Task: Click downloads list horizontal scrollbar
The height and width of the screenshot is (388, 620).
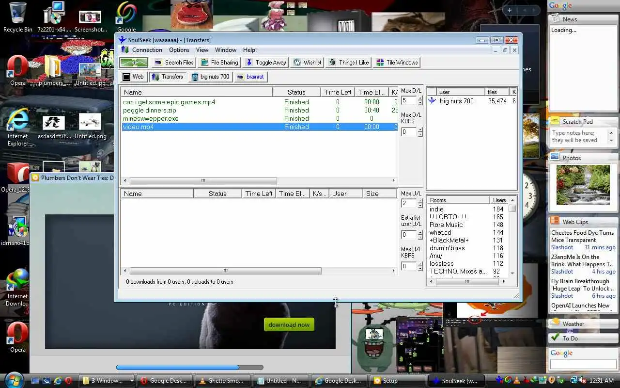Action: (203, 180)
